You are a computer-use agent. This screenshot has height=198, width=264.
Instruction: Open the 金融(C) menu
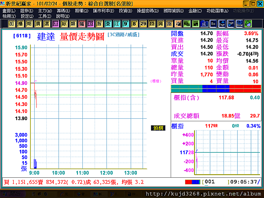195,11
